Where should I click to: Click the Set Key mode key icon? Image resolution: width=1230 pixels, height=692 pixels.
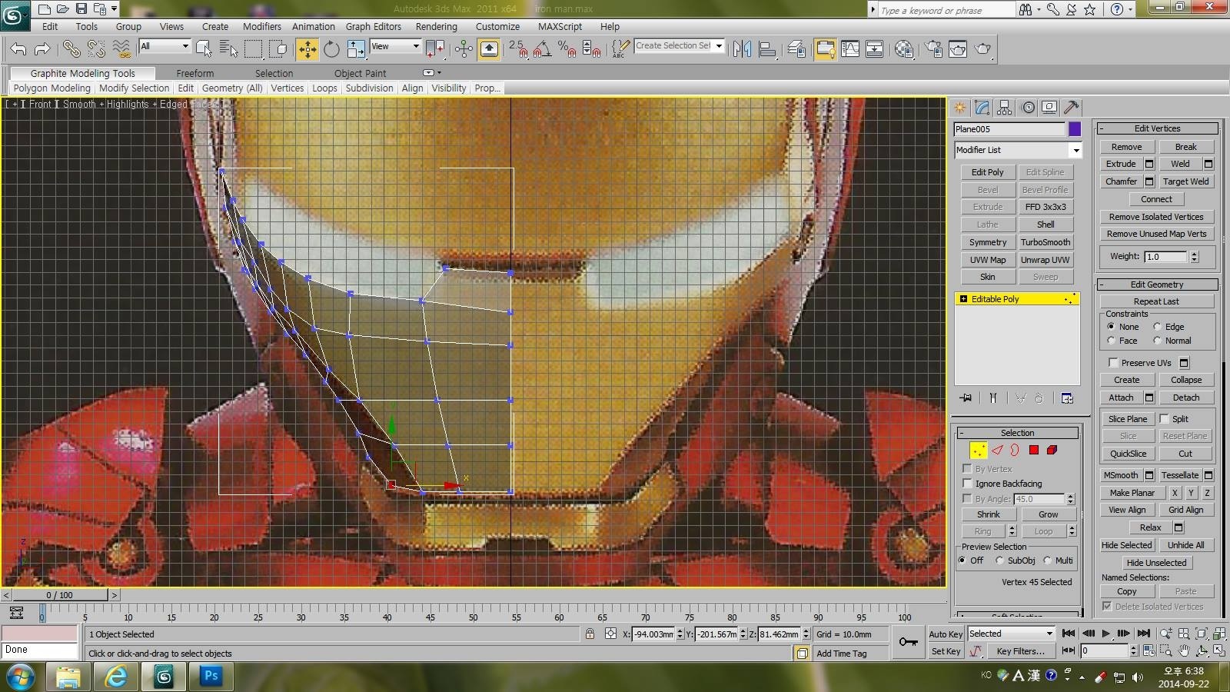pos(909,642)
